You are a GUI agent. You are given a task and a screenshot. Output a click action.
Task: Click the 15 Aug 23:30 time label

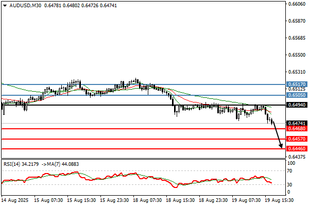pyautogui.click(x=114, y=200)
